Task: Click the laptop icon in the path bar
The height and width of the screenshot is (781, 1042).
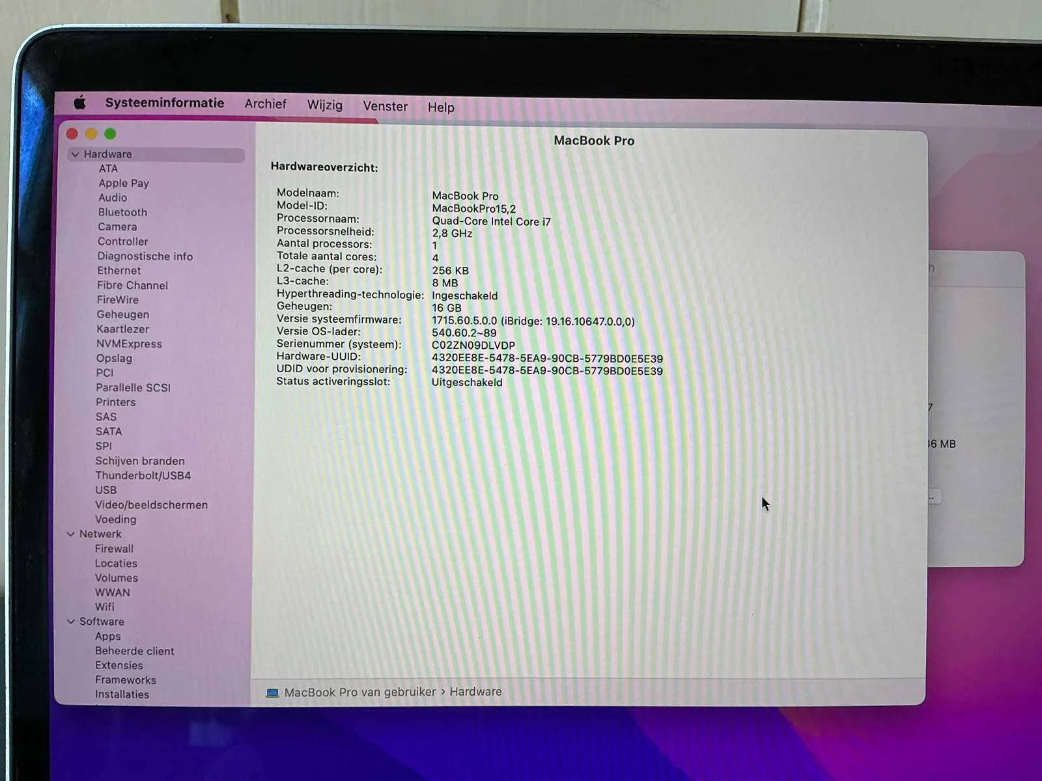Action: 272,693
